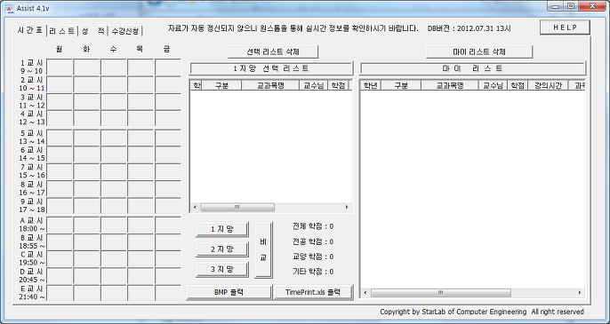This screenshot has height=324, width=610.
Task: Select the 3 지망 button
Action: pos(222,269)
